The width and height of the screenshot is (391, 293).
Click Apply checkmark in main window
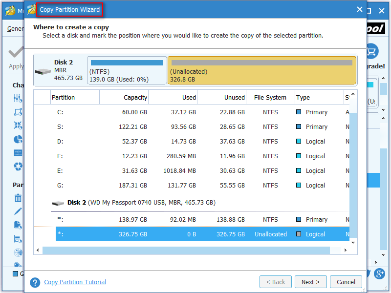[16, 52]
